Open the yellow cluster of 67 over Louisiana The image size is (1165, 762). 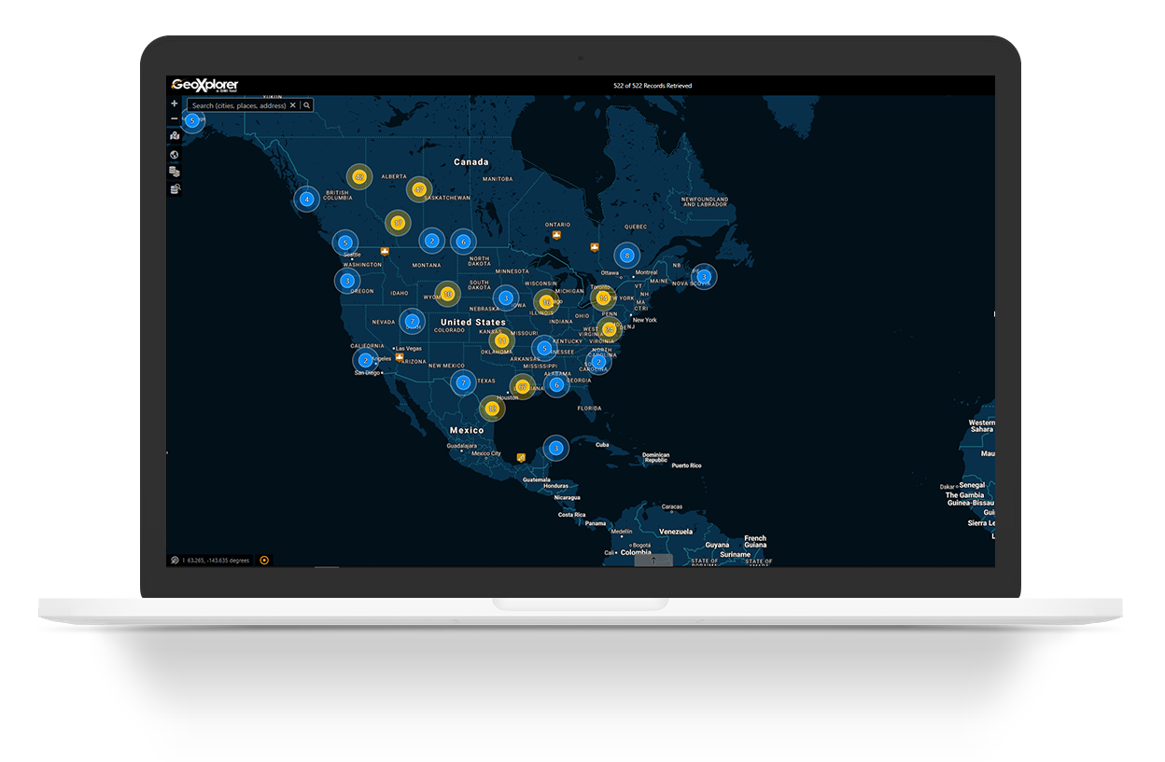click(523, 386)
